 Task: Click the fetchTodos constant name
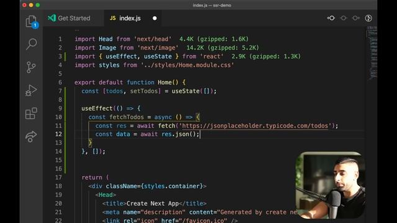tap(127, 117)
